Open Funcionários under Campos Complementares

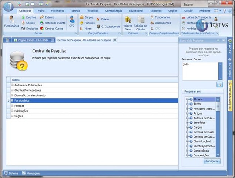click(x=160, y=17)
